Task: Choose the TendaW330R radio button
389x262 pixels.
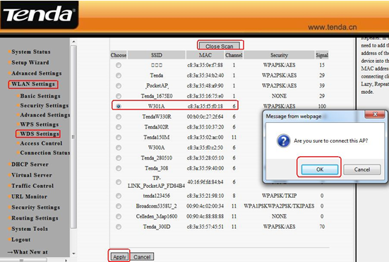Action: point(119,117)
